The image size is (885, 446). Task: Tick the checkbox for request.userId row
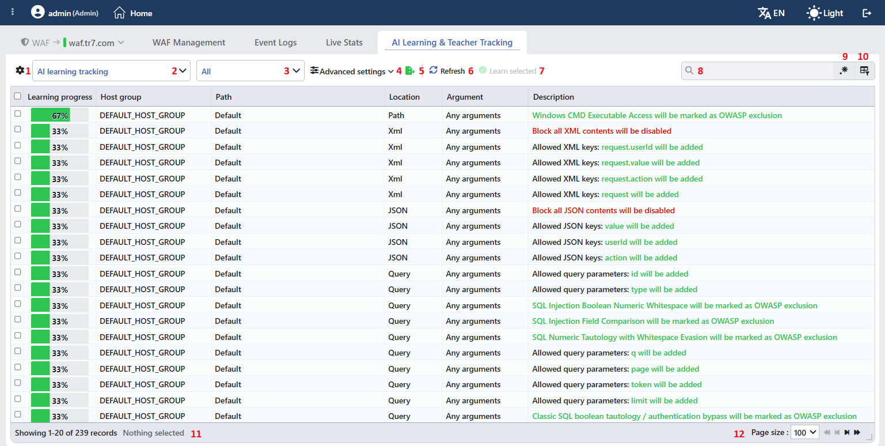18,146
